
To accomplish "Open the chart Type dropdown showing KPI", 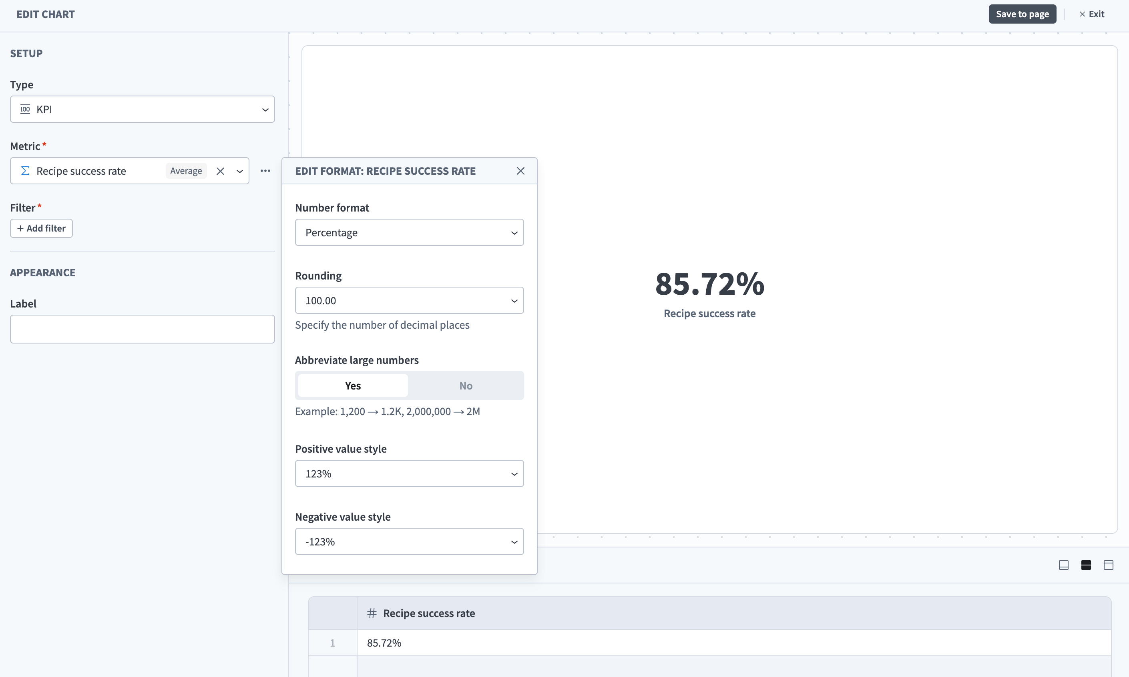I will point(143,109).
